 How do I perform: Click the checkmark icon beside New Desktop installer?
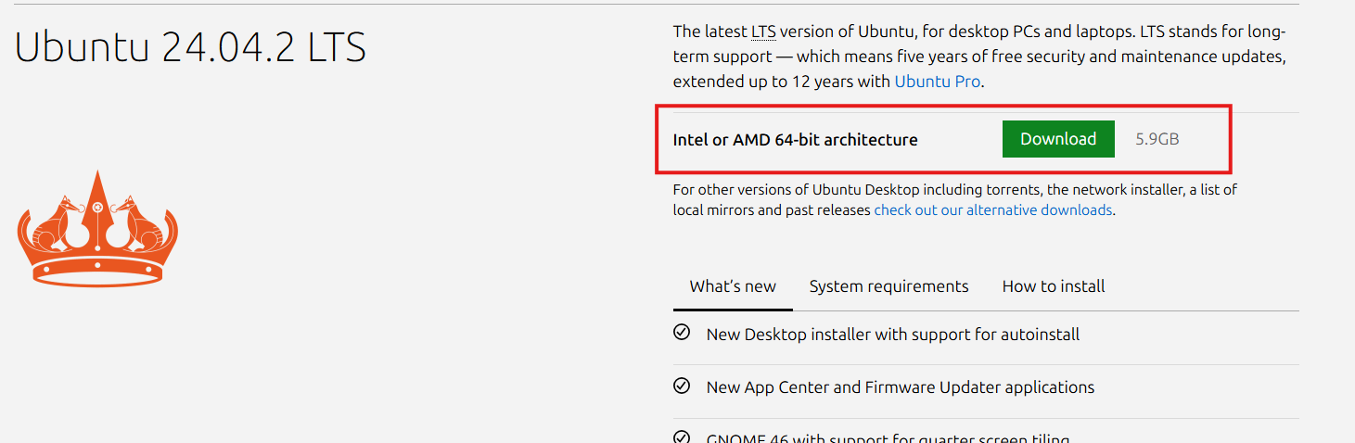tap(682, 333)
